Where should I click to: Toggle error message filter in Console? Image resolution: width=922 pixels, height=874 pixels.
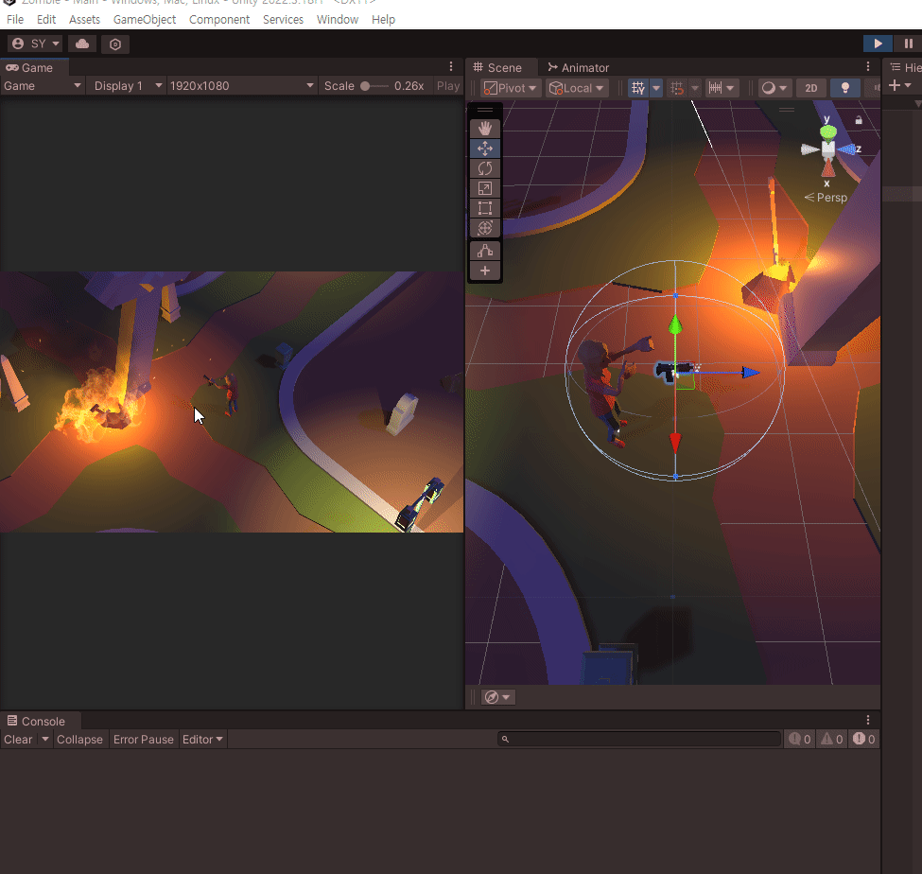pos(863,740)
